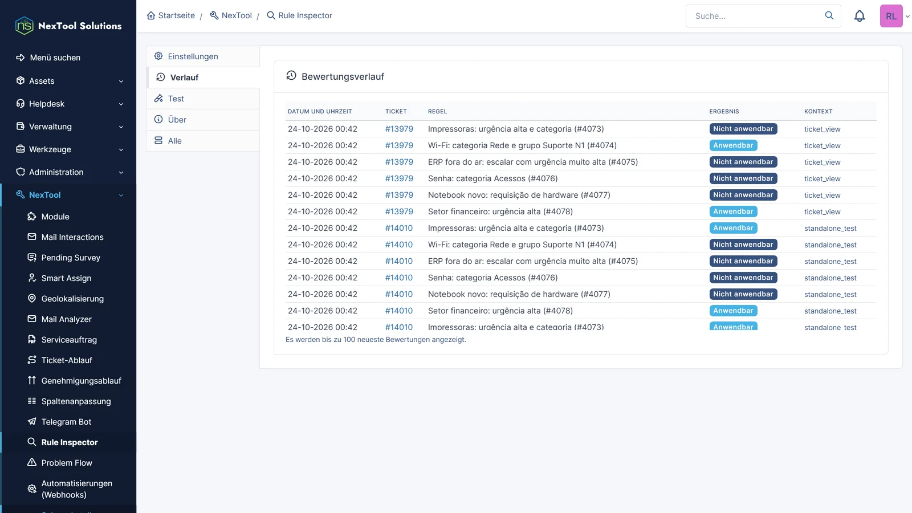Click the NexTool Solutions logo icon
This screenshot has width=912, height=513.
point(25,26)
